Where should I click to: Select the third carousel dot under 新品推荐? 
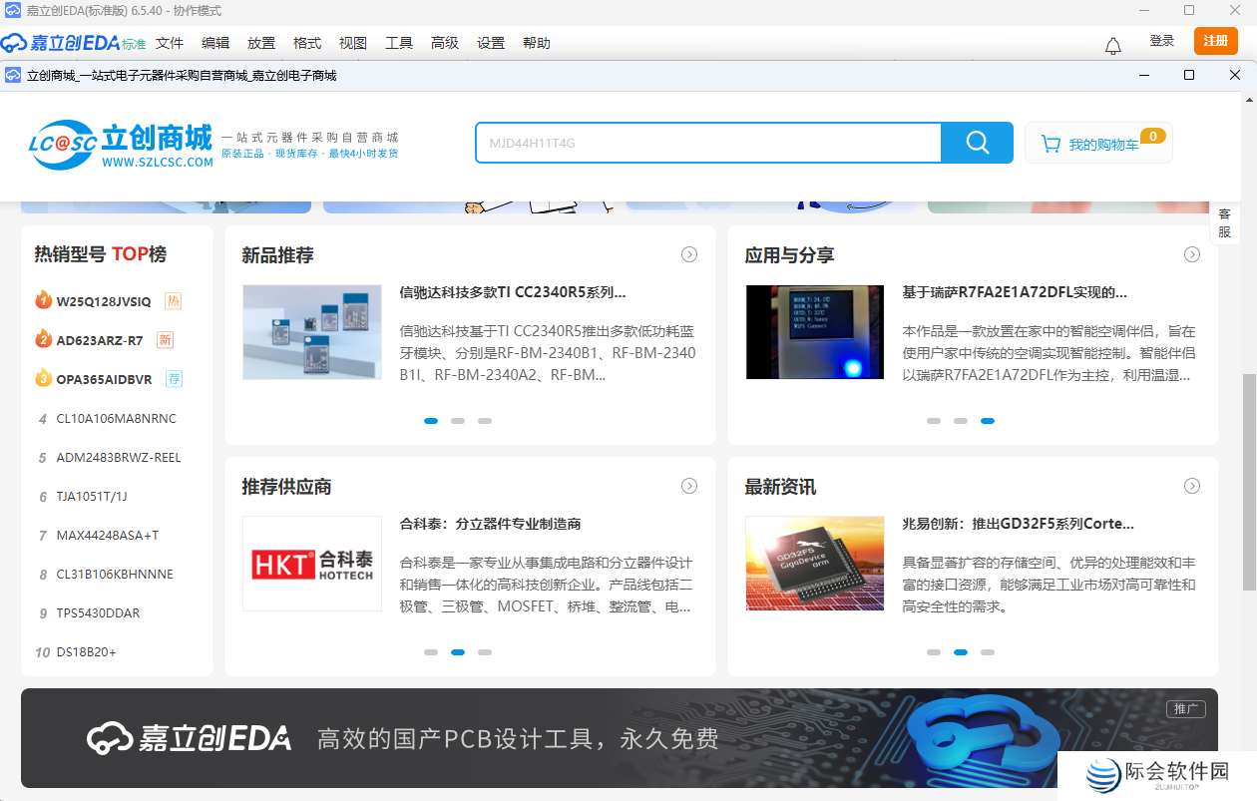click(485, 421)
